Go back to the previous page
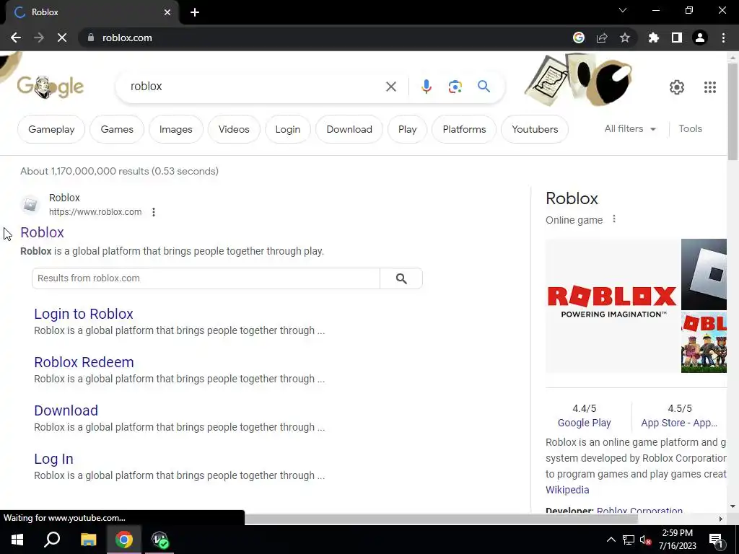Viewport: 739px width, 554px height. click(x=16, y=38)
